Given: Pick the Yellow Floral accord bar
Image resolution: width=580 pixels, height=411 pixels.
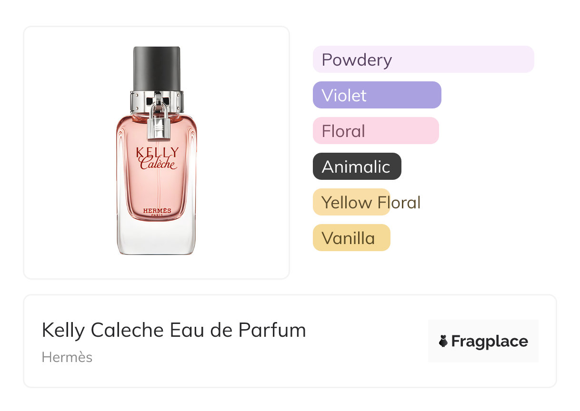Looking at the screenshot, I should 351,202.
